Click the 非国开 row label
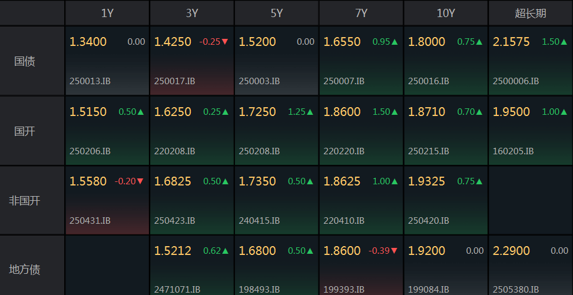 [25, 200]
